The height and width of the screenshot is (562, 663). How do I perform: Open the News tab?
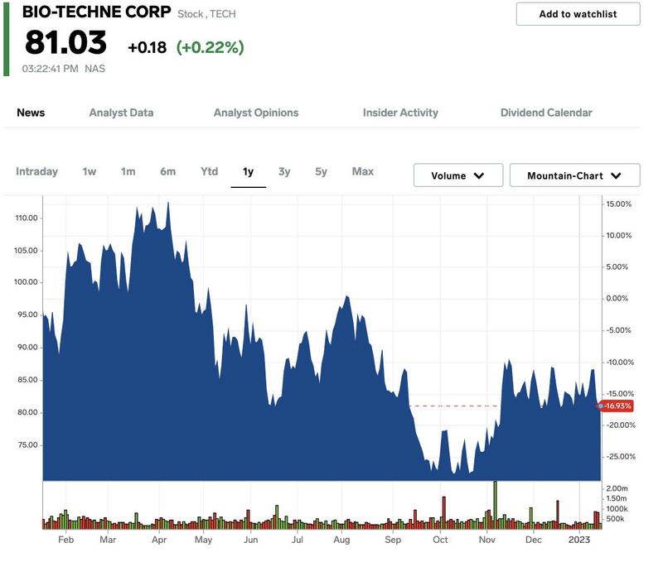pyautogui.click(x=31, y=113)
